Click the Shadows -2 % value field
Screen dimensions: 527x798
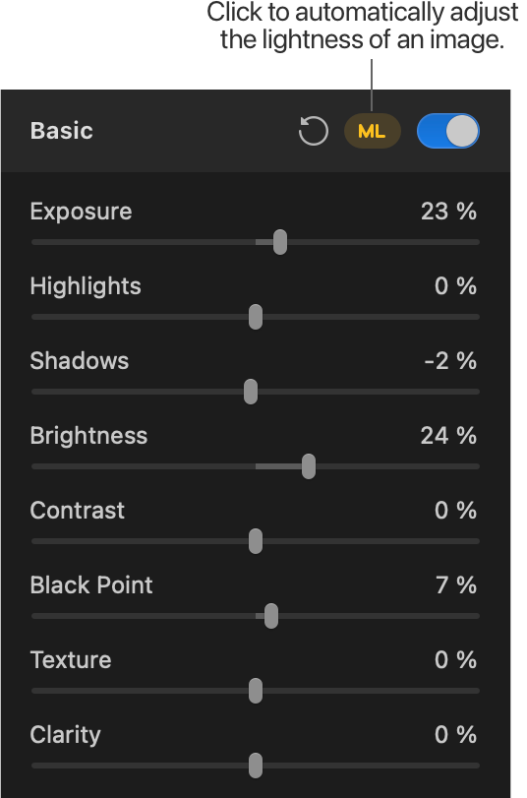click(450, 361)
